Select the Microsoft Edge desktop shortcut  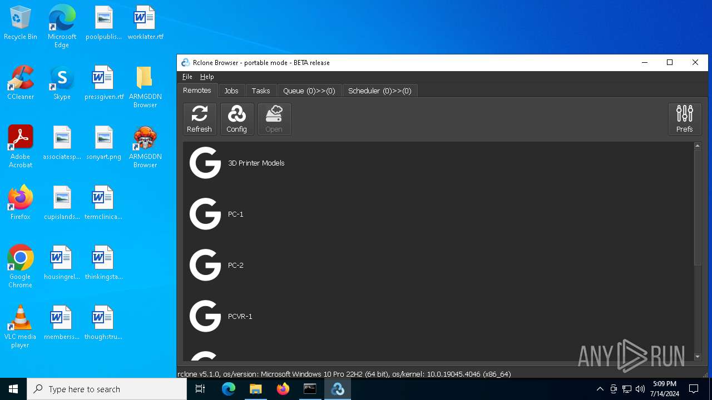tap(62, 27)
